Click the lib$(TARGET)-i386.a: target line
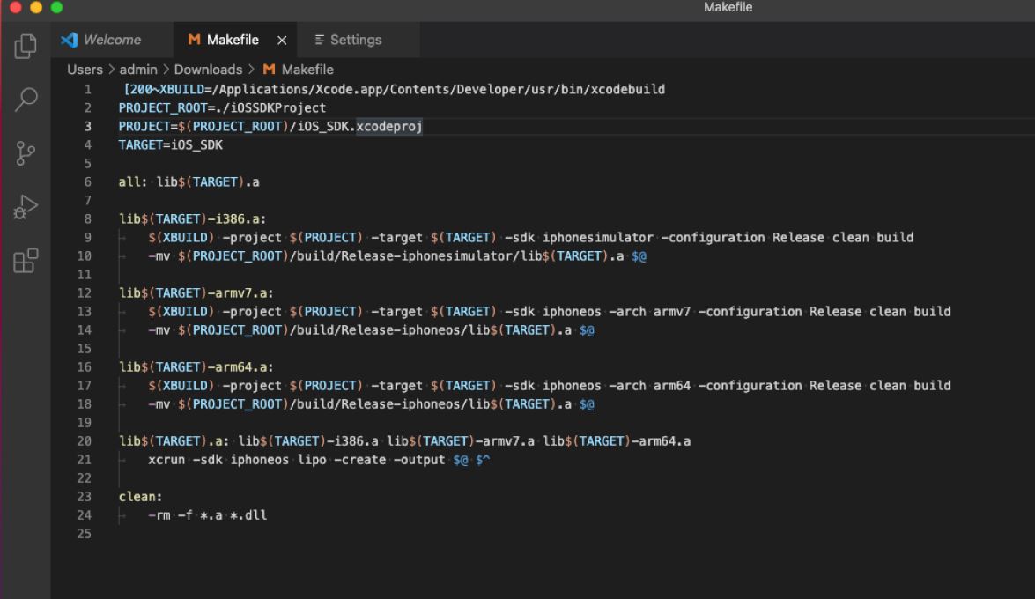Screen dimensions: 1035x599 [x=192, y=218]
